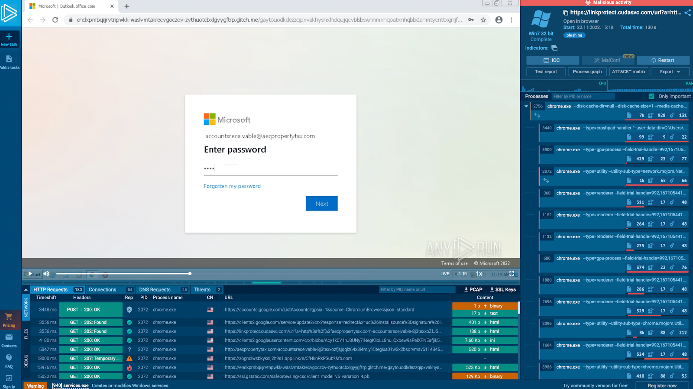Share the task with share icon
This screenshot has width=693, height=389.
[x=687, y=13]
